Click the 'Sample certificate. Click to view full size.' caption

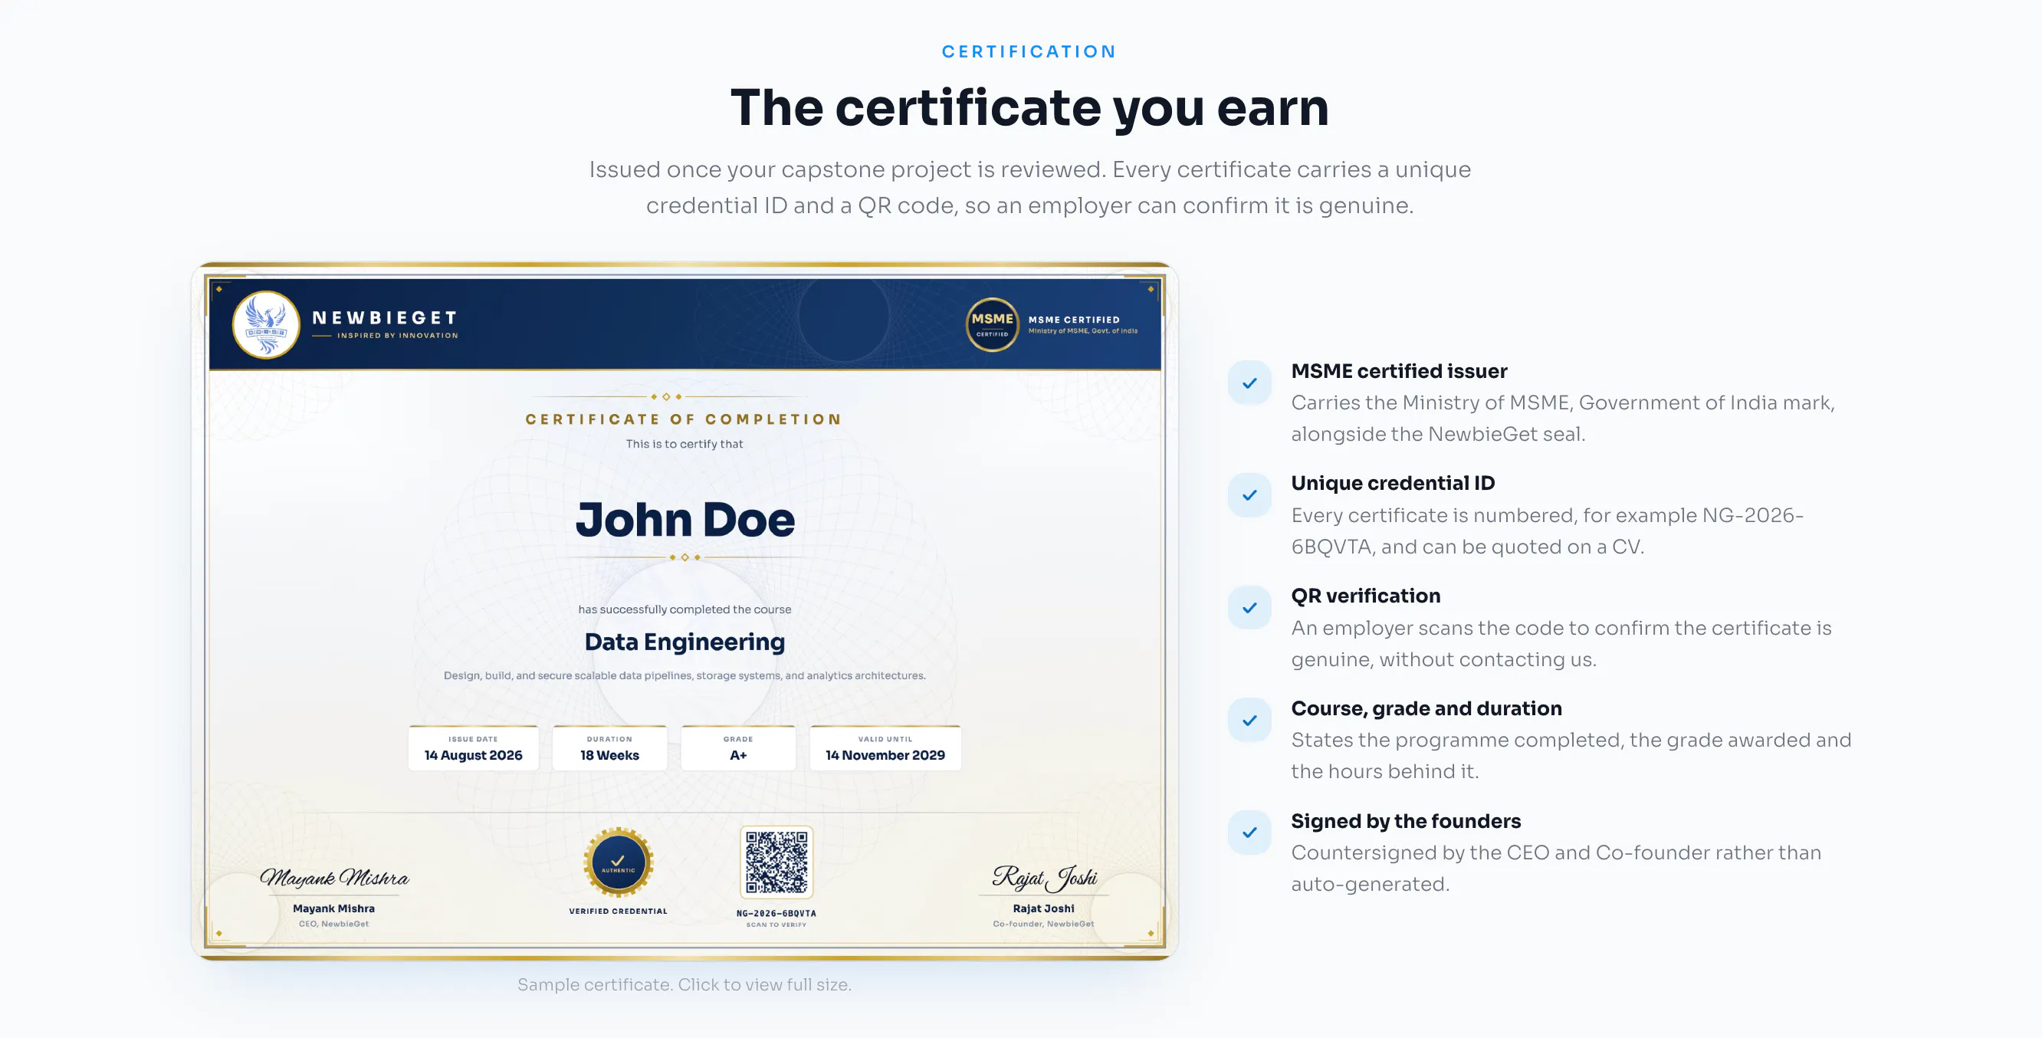pos(685,984)
